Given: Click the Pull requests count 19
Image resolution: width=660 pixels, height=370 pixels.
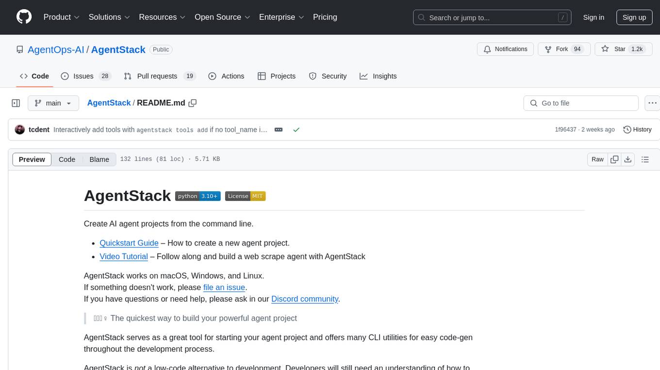Looking at the screenshot, I should click(190, 76).
